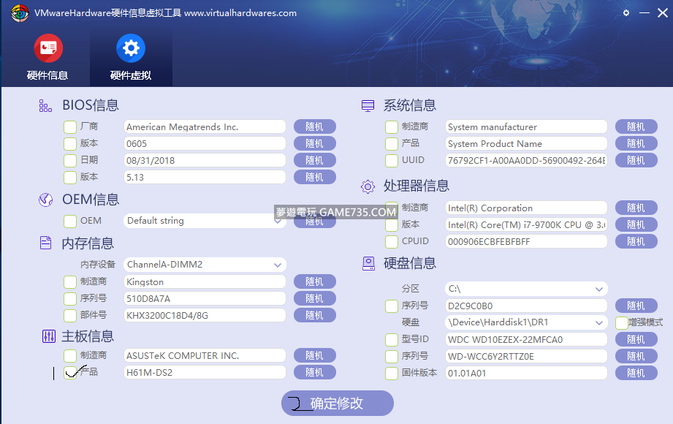Toggle the 增强模式 checkbox

(621, 322)
